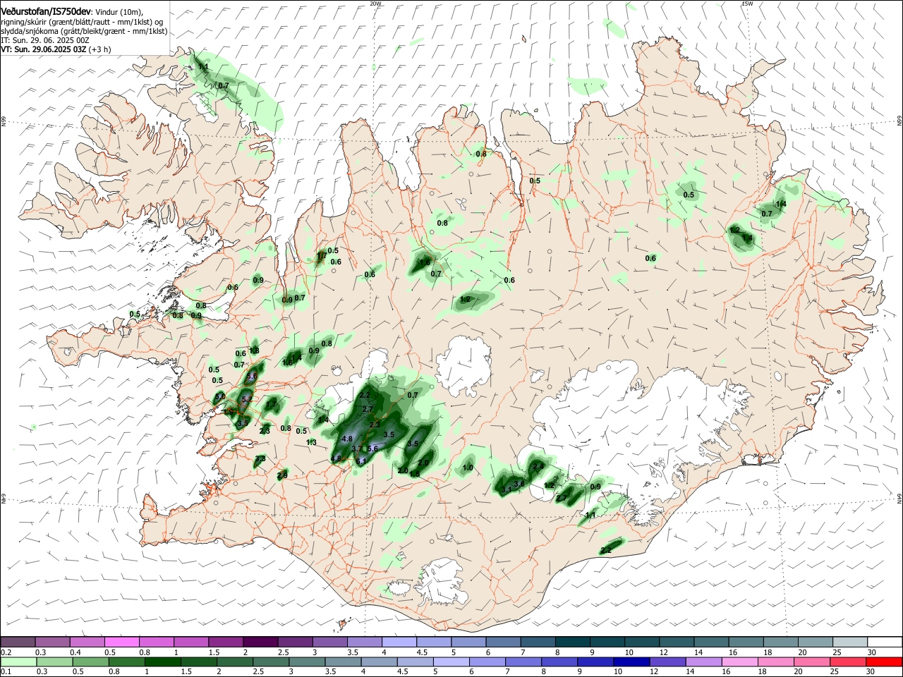Select the IT: Sun. 29. 06. 2025 00Z line

coord(44,41)
